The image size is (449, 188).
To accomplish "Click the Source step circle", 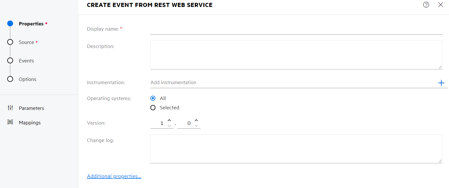I will pyautogui.click(x=10, y=42).
